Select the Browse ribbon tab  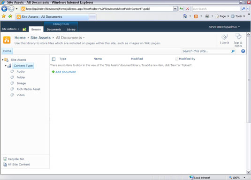(x=36, y=30)
